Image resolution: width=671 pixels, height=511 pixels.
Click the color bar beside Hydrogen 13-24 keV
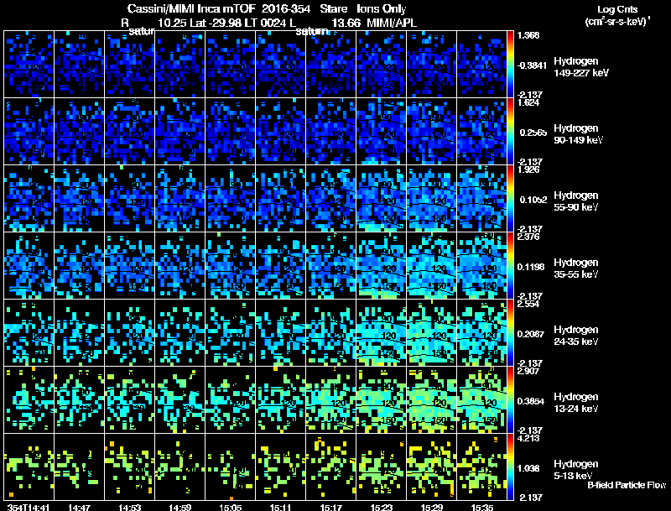(510, 400)
